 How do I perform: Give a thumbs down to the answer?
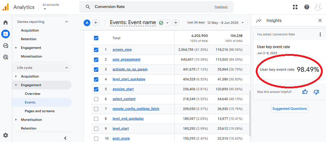coord(316,92)
